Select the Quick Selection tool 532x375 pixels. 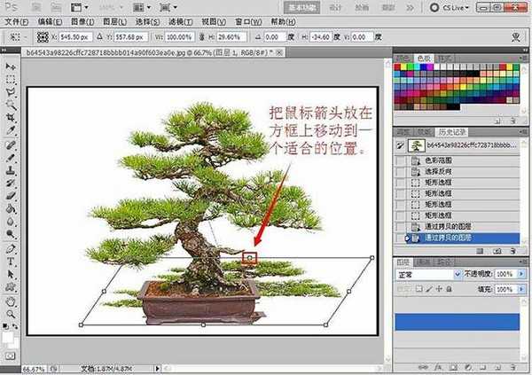coord(11,105)
